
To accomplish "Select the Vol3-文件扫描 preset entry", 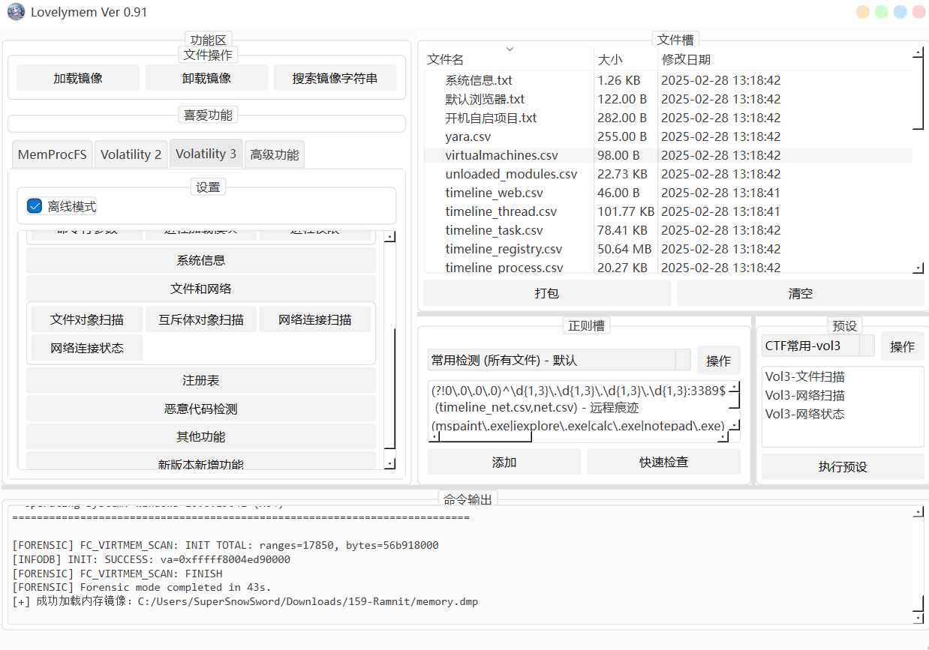I will [x=805, y=376].
